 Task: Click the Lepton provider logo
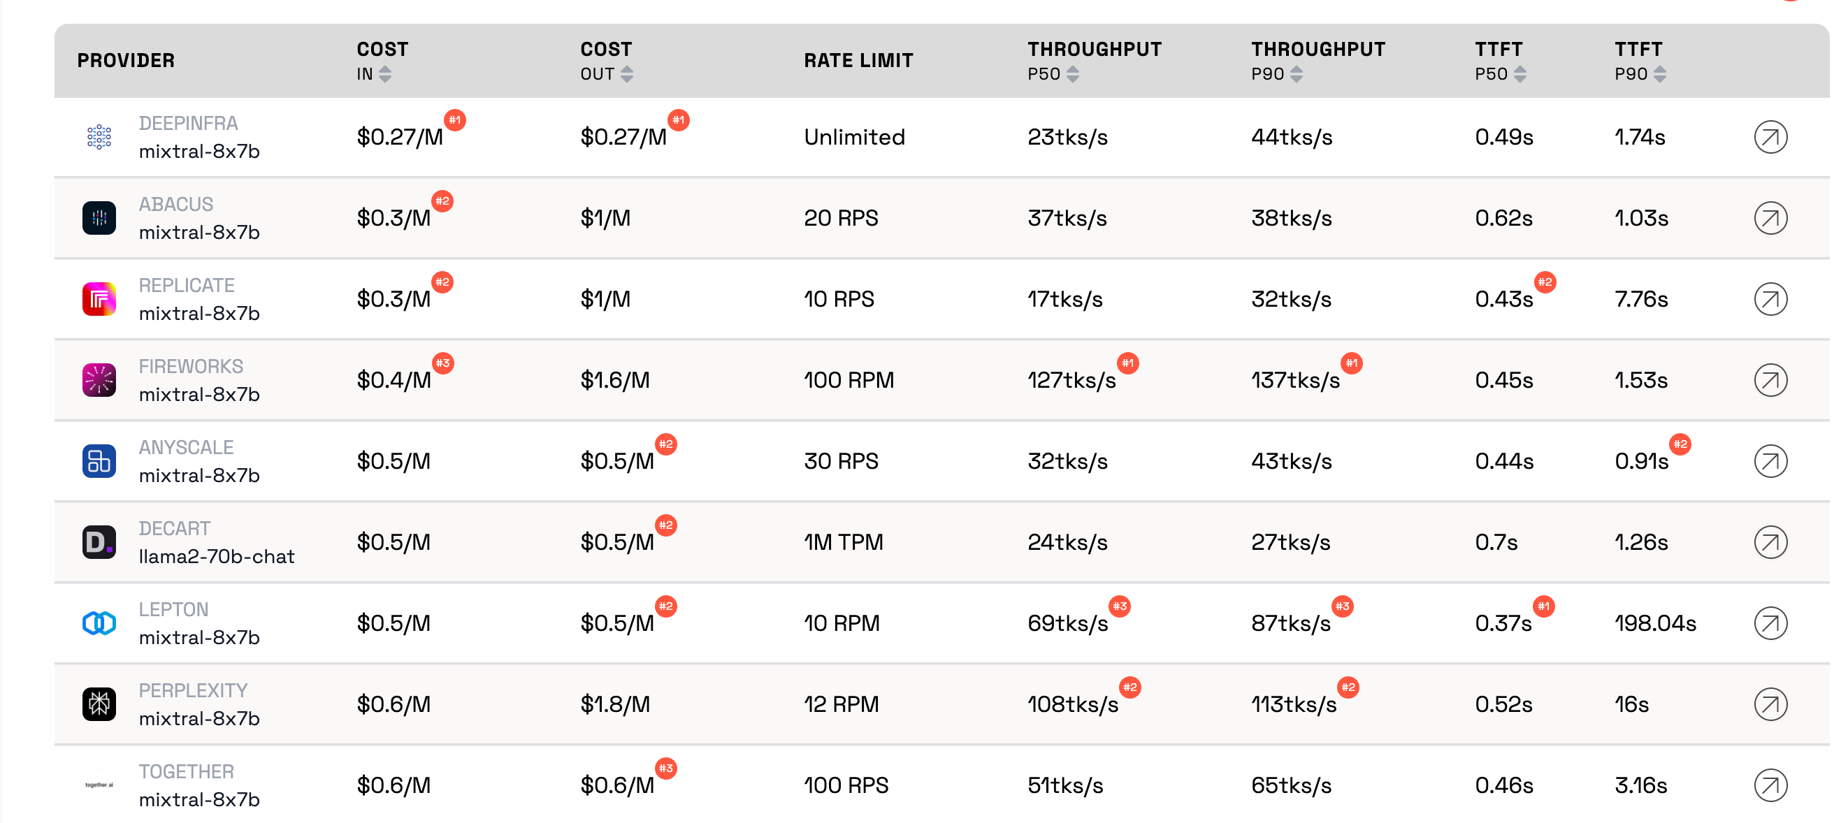pyautogui.click(x=99, y=623)
